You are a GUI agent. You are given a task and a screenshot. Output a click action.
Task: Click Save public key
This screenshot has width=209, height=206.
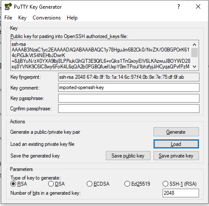(128, 156)
